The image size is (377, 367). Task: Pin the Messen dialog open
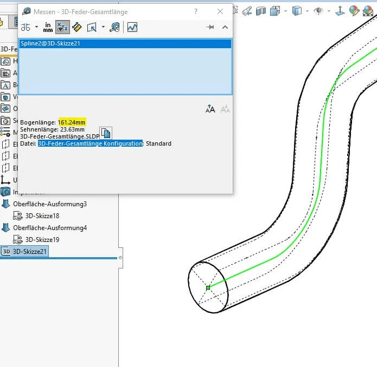click(210, 27)
